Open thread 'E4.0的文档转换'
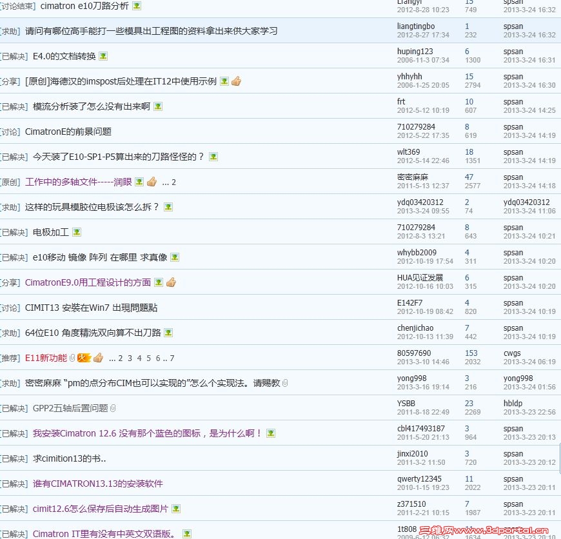561x539 pixels. pyautogui.click(x=64, y=56)
